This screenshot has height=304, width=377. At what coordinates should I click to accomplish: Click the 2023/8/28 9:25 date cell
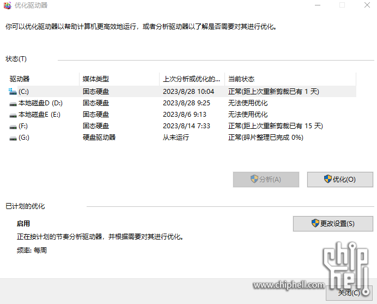[x=186, y=103]
